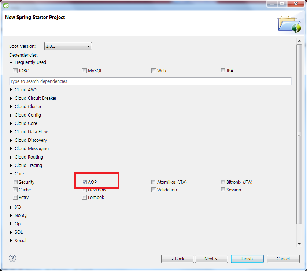This screenshot has width=307, height=271.
Task: Open the help question mark icon
Action: [x=12, y=258]
